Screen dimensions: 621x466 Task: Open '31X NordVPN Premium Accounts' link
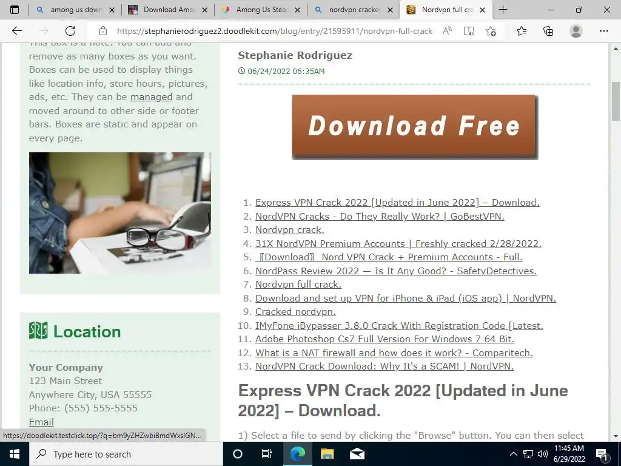(x=398, y=244)
